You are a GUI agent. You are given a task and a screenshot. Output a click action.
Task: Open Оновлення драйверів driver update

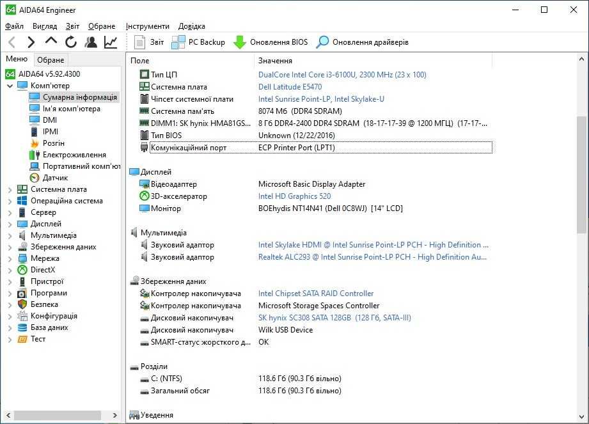(362, 42)
